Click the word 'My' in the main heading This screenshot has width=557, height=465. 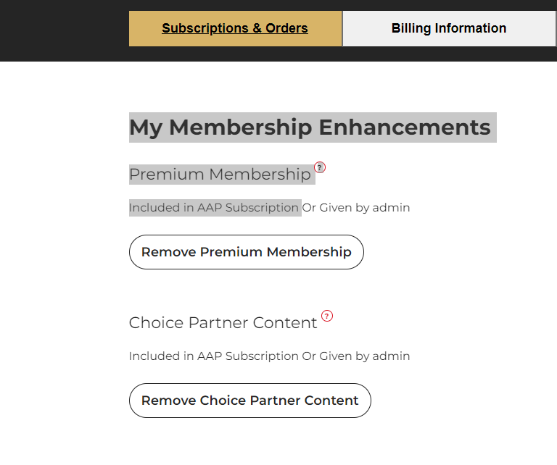pos(145,127)
